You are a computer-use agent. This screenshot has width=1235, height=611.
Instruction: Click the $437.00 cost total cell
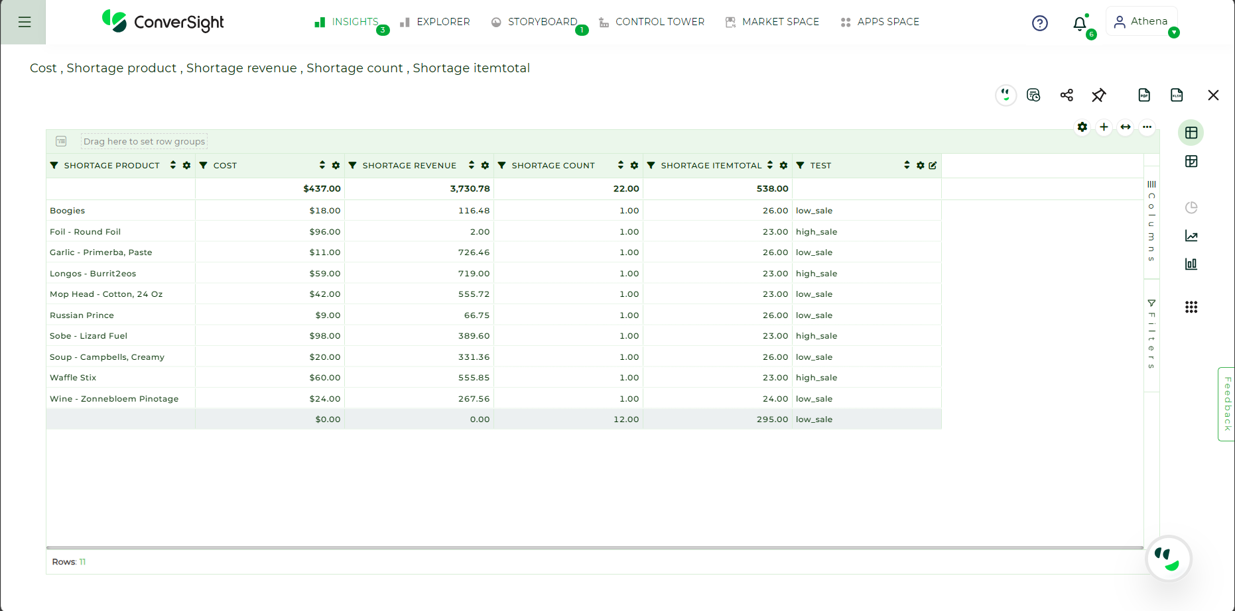[270, 189]
